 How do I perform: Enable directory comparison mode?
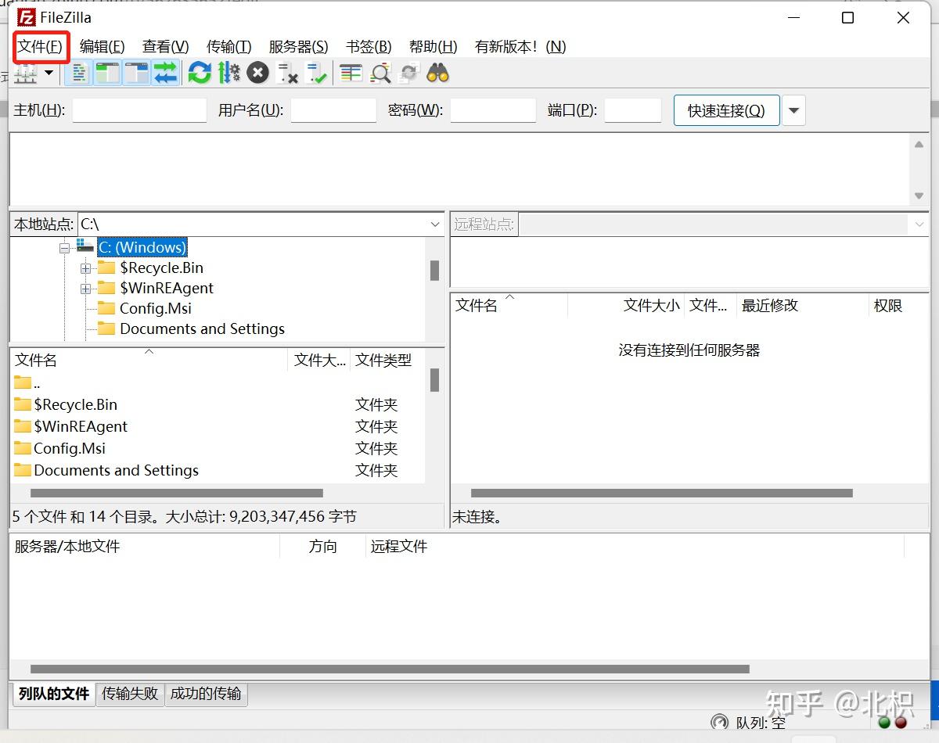point(350,73)
